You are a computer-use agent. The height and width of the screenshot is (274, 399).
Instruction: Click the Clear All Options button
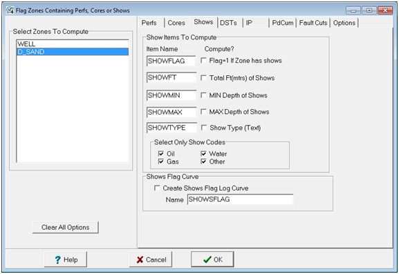coord(66,227)
